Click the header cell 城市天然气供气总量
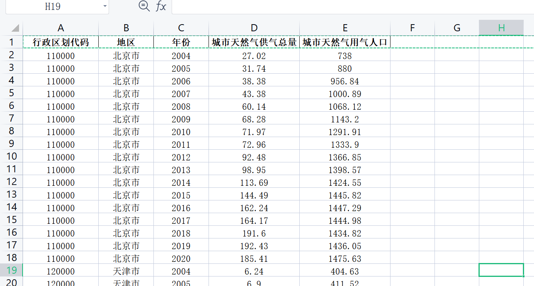Viewport: 534px width, 286px height. (254, 42)
